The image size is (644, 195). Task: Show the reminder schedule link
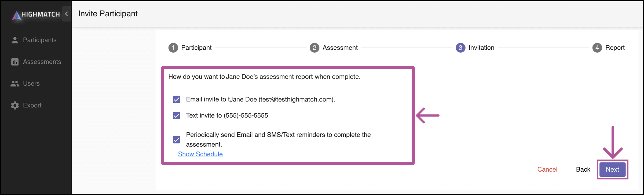(200, 154)
